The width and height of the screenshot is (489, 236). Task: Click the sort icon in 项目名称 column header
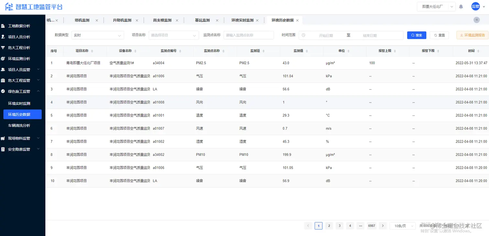[92, 51]
